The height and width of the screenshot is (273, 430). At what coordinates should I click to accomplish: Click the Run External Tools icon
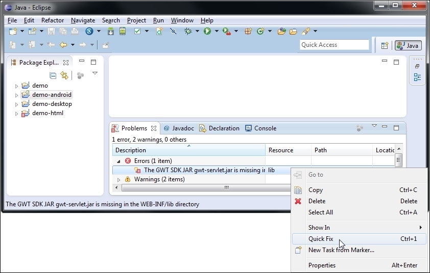point(227,32)
